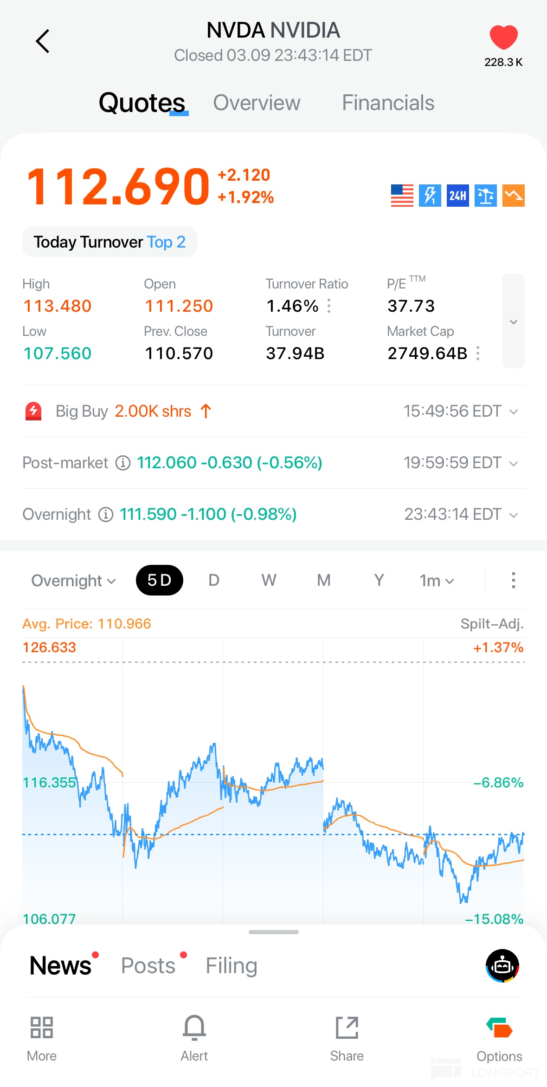Tap the red heart favorite icon
Viewport: 547px width, 1087px height.
[503, 37]
